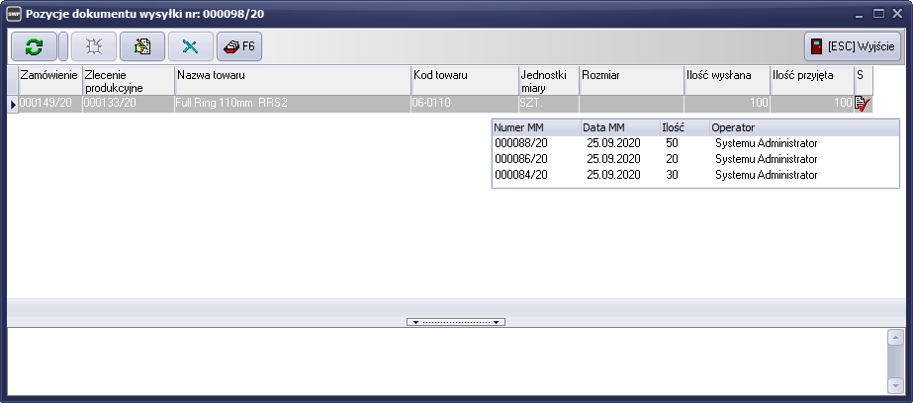Exit using the [ESC] Wyjście button

point(852,46)
